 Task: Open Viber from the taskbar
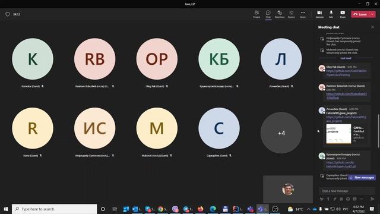coord(175,209)
